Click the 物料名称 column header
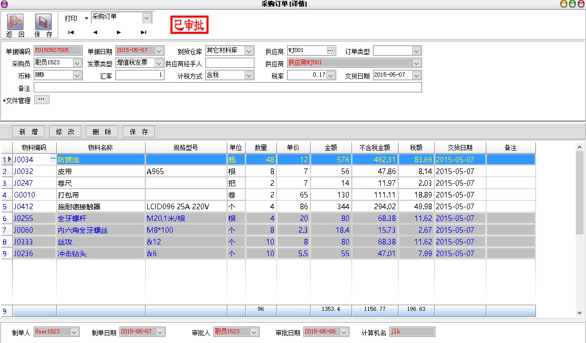This screenshot has width=586, height=343. click(101, 148)
